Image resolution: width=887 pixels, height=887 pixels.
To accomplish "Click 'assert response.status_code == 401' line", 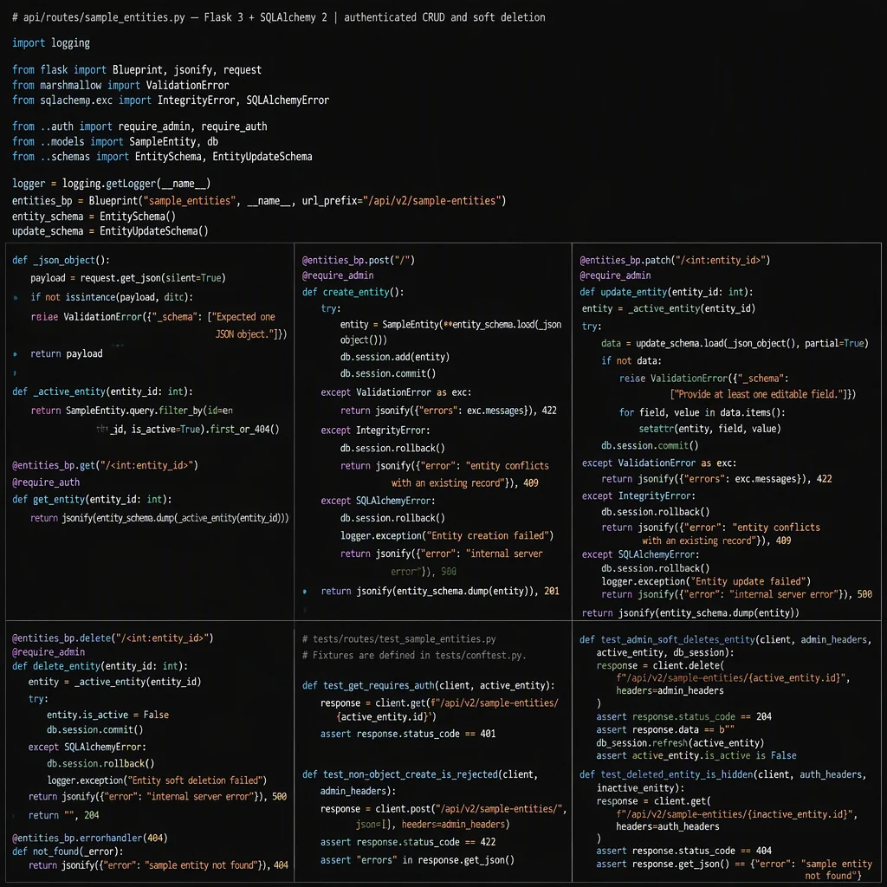I will [408, 734].
